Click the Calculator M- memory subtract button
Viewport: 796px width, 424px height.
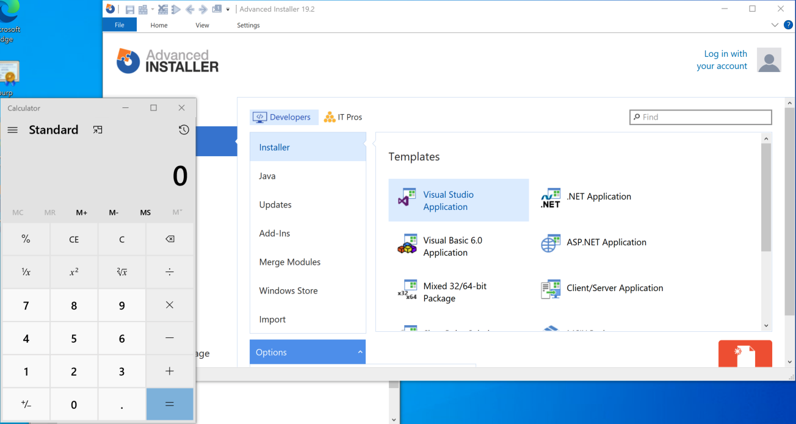pos(114,212)
